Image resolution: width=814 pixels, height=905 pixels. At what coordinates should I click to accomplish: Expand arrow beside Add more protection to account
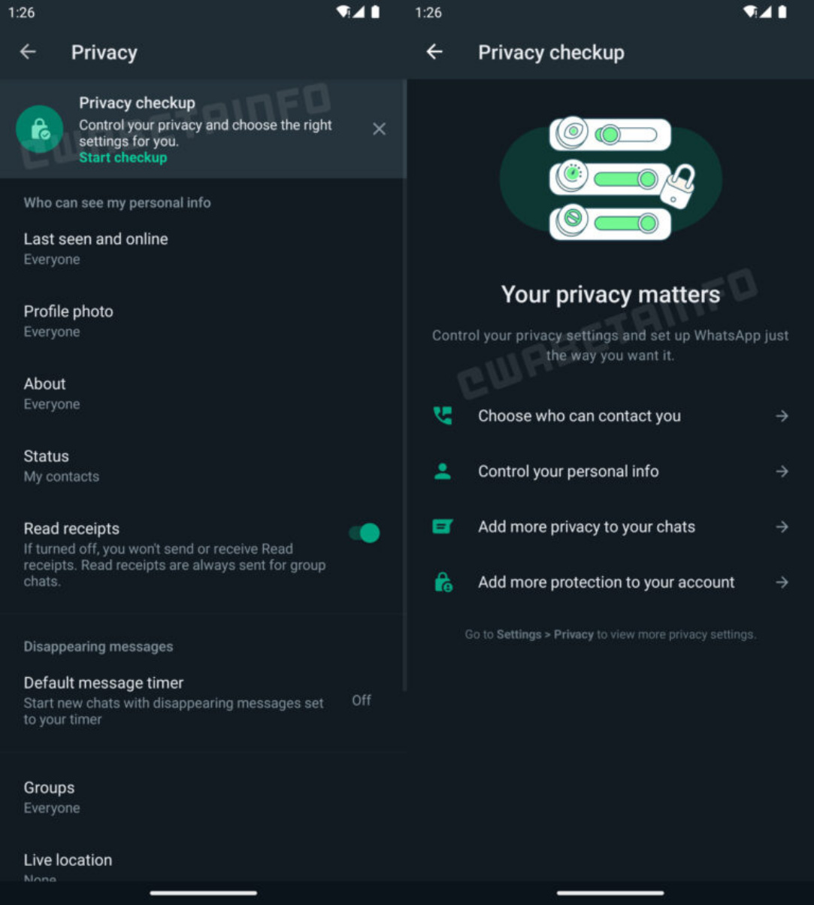782,582
